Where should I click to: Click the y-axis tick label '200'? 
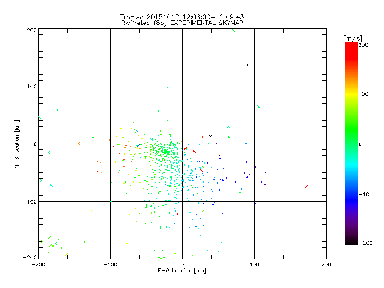pyautogui.click(x=32, y=30)
